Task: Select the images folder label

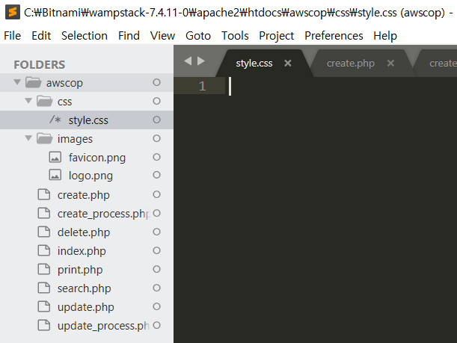Action: 75,139
